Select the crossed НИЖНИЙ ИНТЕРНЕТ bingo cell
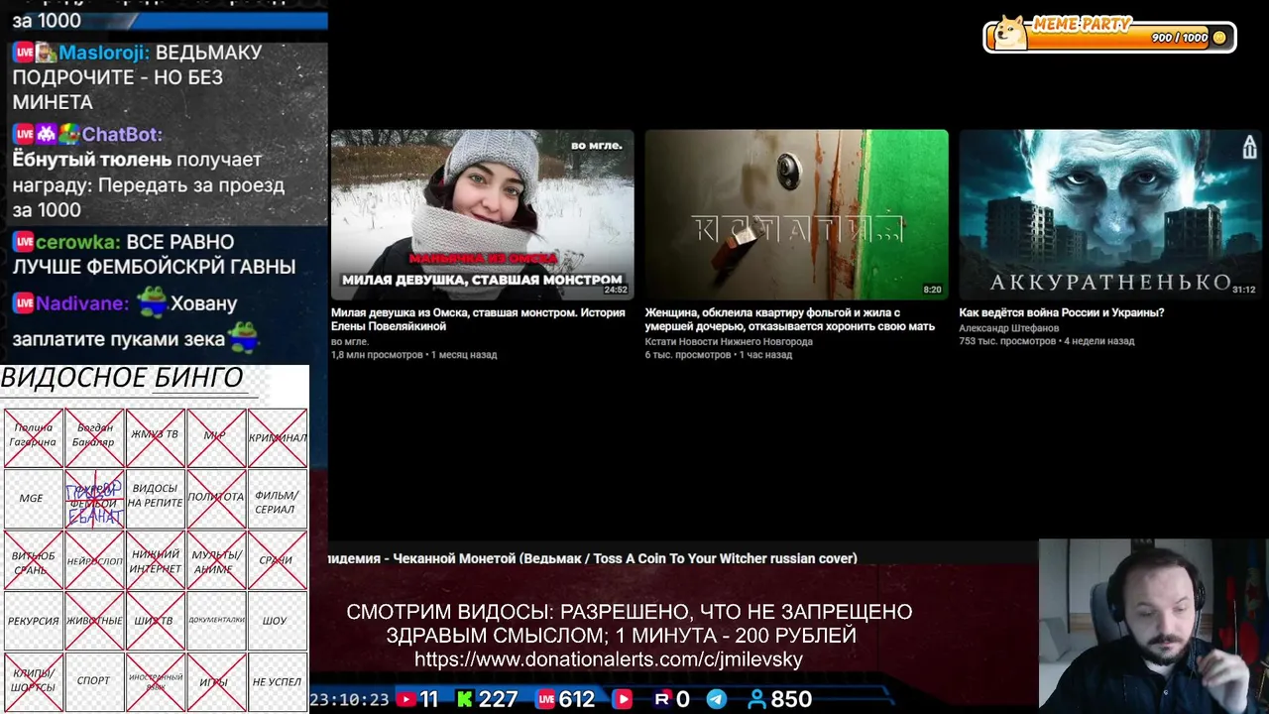 [155, 560]
